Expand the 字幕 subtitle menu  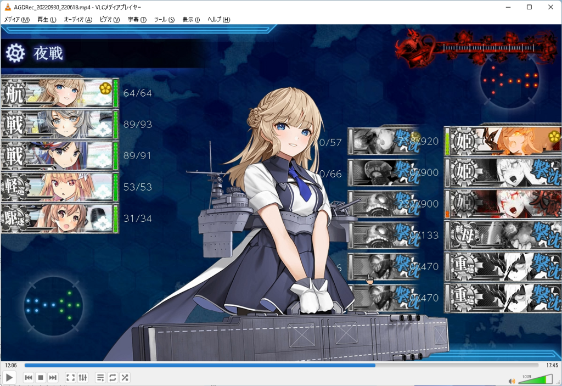137,20
